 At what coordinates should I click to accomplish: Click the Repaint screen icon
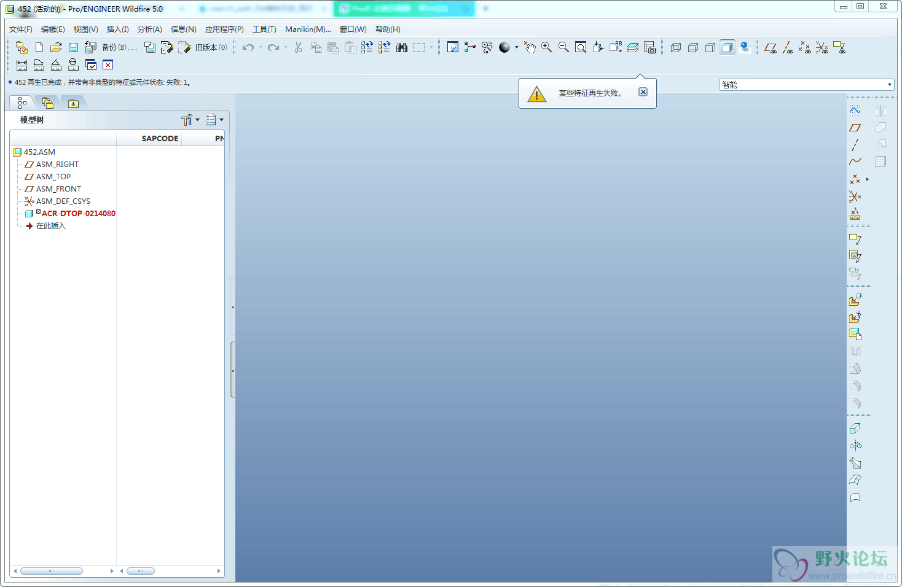point(453,47)
